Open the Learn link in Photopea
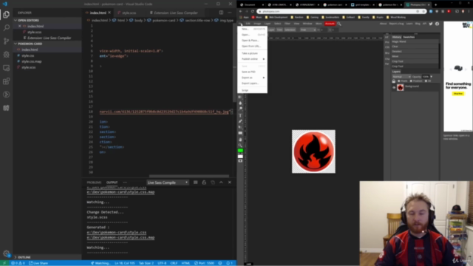This screenshot has height=266, width=473. click(x=409, y=24)
